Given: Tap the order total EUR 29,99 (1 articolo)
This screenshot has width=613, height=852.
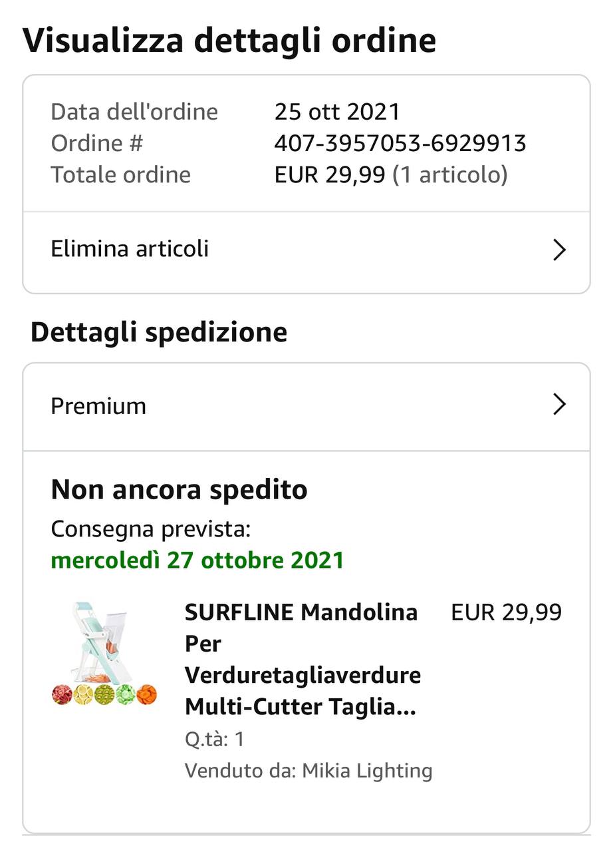Looking at the screenshot, I should [391, 175].
